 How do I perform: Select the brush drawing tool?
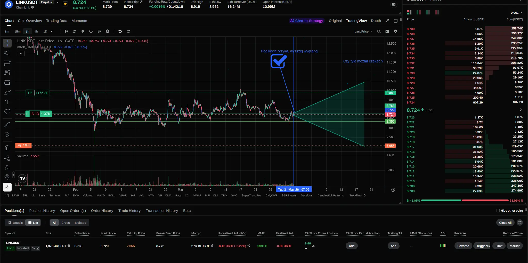[7, 92]
